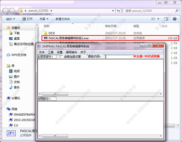Click right arrow of main editor horizontal scrollbar
The height and width of the screenshot is (142, 182).
(x=161, y=94)
